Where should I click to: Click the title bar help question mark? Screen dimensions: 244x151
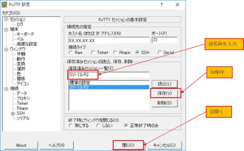[162, 5]
